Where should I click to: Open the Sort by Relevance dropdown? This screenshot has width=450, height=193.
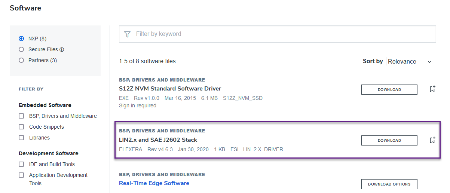pos(402,62)
